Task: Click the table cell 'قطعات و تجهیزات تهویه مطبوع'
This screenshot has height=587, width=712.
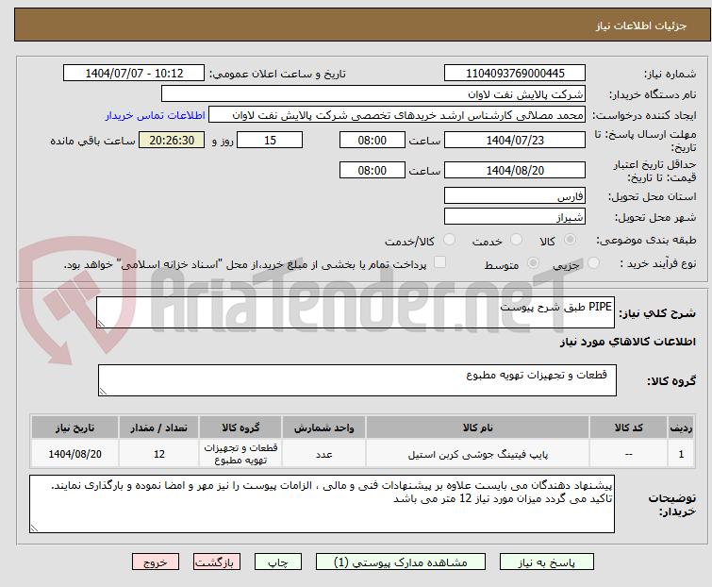Action: [x=240, y=454]
